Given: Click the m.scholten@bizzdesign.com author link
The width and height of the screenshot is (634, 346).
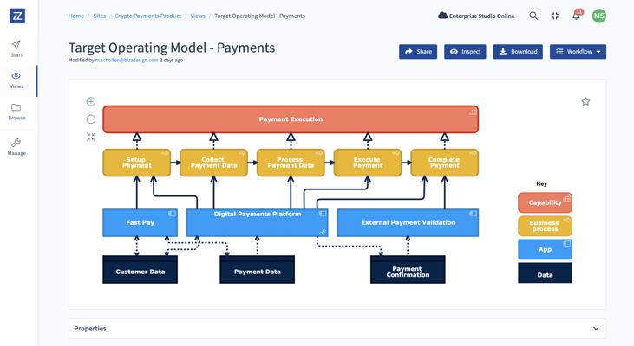Looking at the screenshot, I should pos(126,60).
